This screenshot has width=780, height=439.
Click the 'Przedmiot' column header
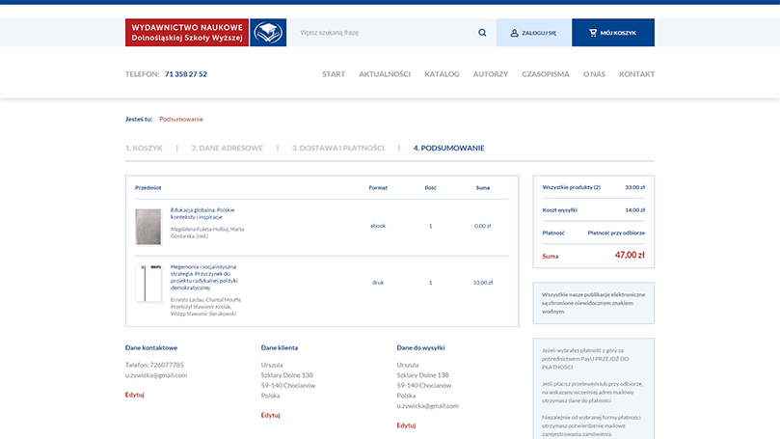pos(148,188)
